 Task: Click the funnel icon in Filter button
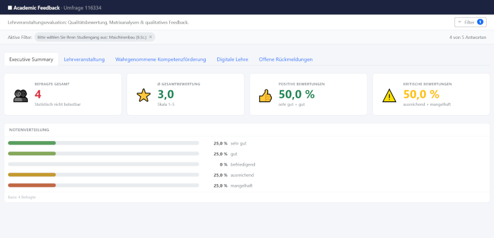pyautogui.click(x=459, y=22)
